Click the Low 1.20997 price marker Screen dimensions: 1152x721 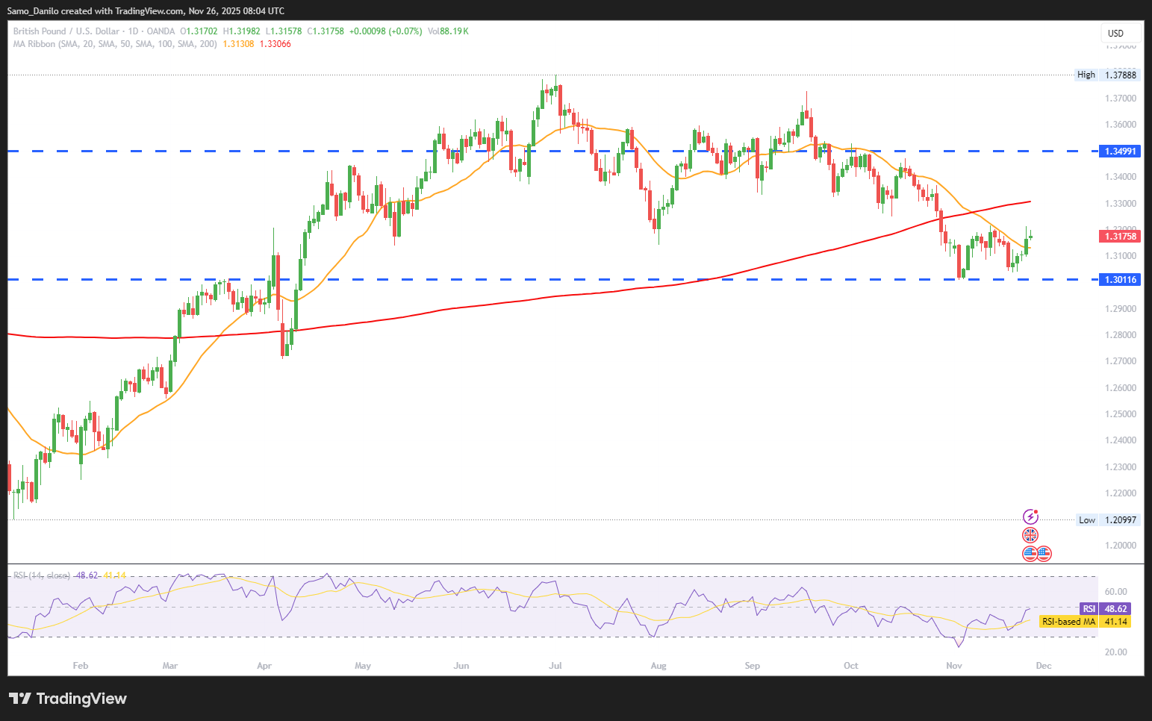coord(1108,520)
